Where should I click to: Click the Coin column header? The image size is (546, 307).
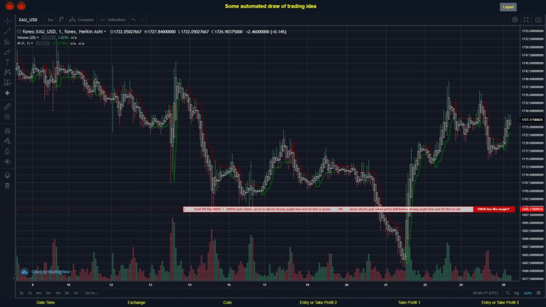[227, 303]
